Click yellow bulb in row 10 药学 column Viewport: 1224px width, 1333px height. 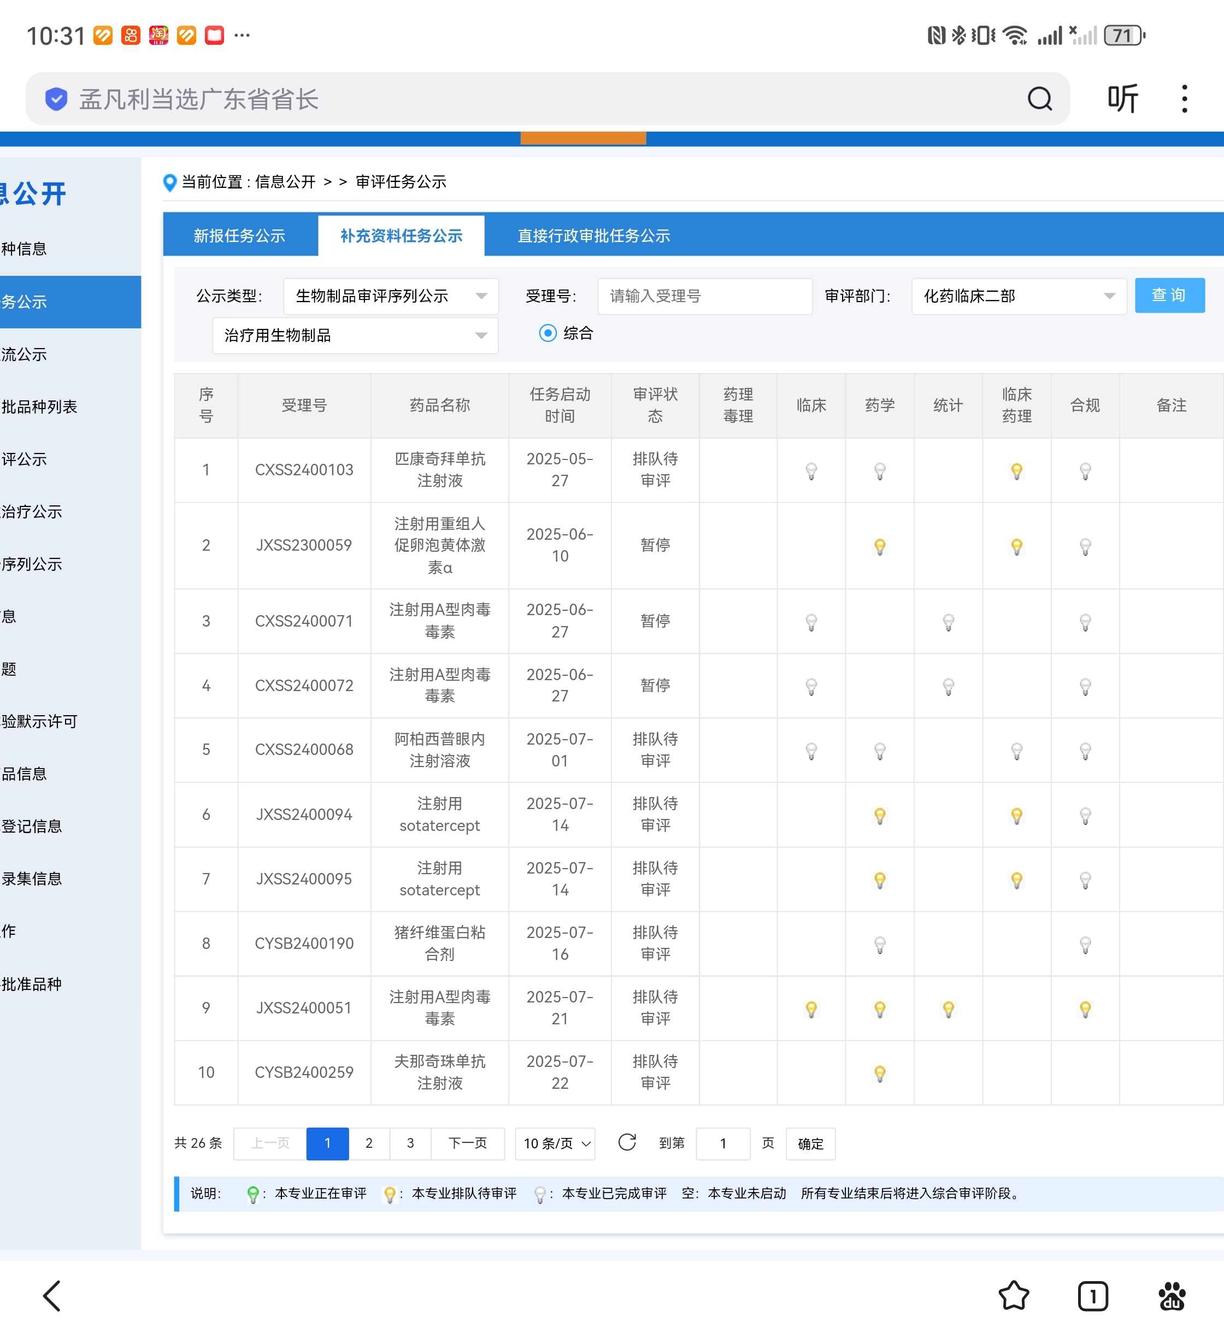pyautogui.click(x=880, y=1073)
